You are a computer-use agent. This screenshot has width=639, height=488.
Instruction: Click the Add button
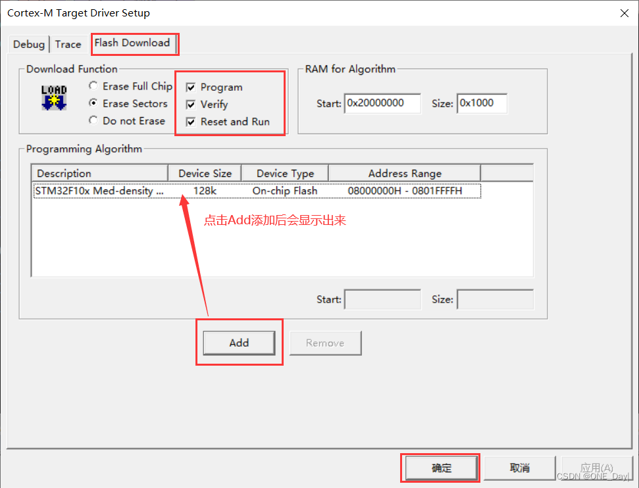[240, 343]
